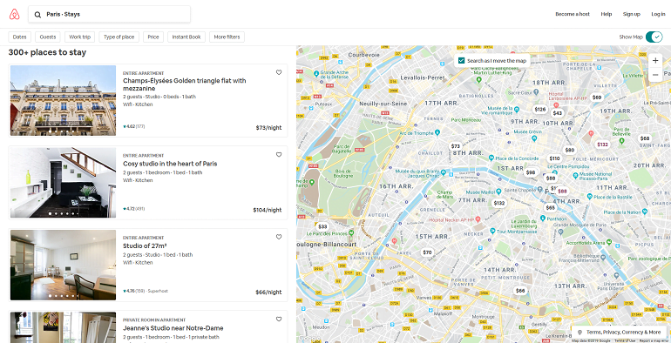
Task: Select the $126 price marker on the map
Action: click(x=540, y=109)
